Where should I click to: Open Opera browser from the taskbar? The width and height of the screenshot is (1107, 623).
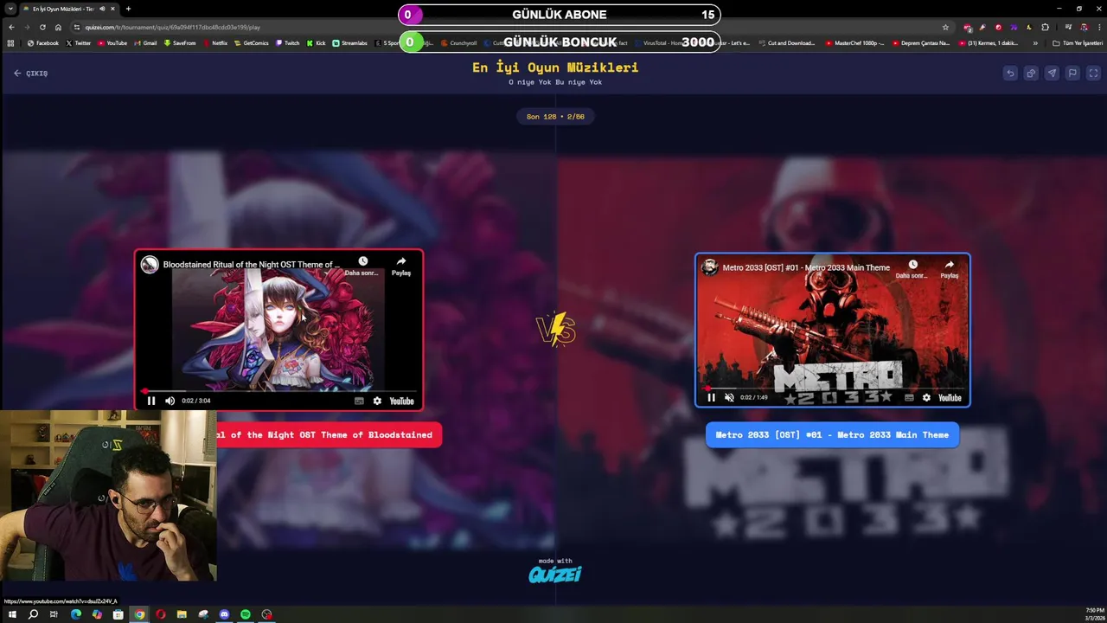point(160,614)
